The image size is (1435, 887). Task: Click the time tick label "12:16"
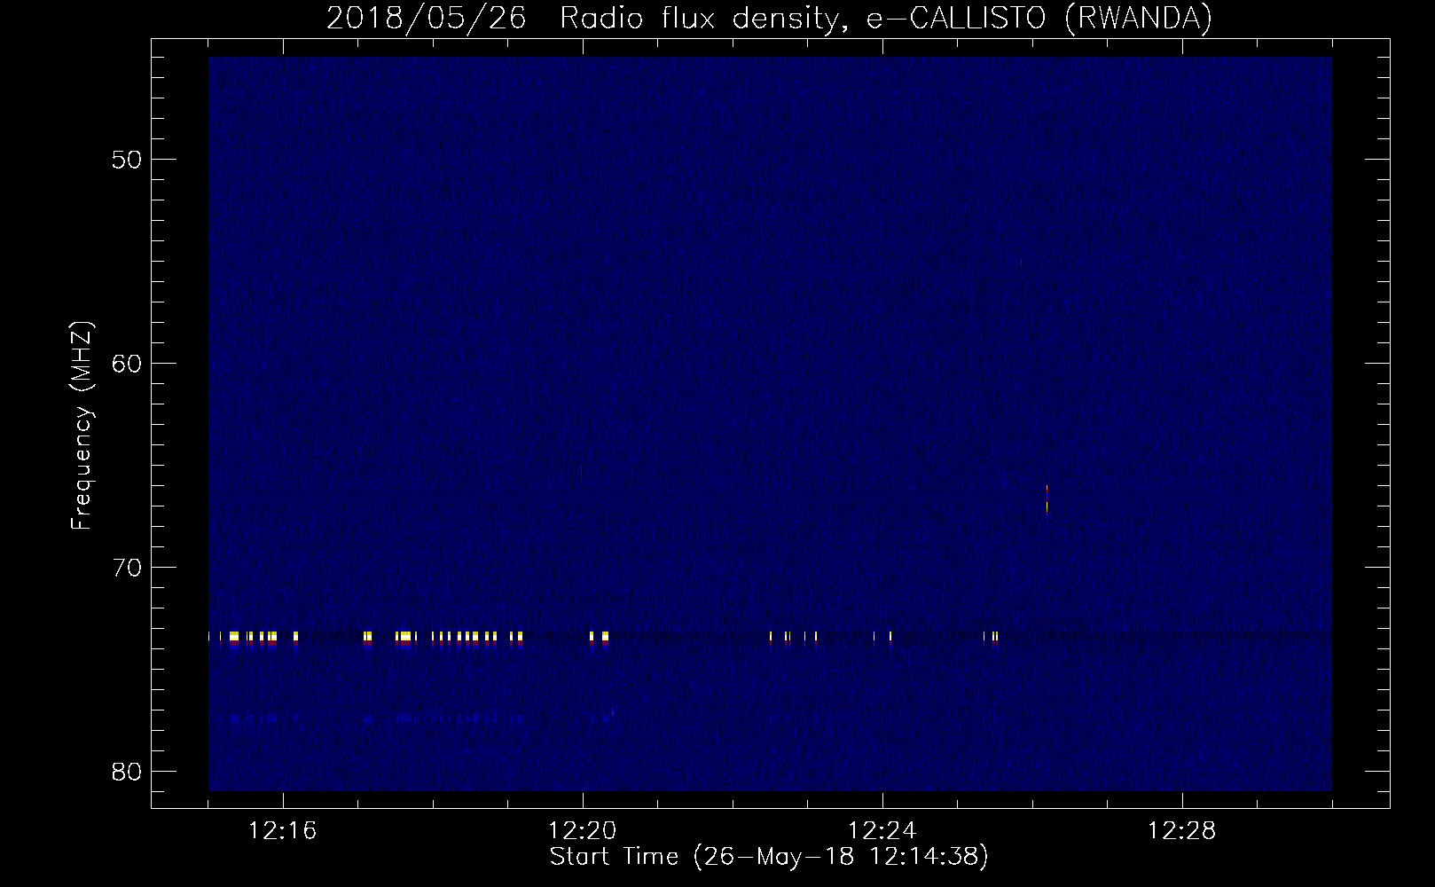(x=283, y=831)
